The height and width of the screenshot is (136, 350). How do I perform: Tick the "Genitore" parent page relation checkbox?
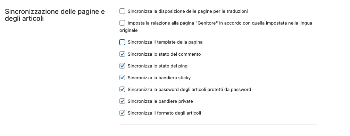(122, 23)
